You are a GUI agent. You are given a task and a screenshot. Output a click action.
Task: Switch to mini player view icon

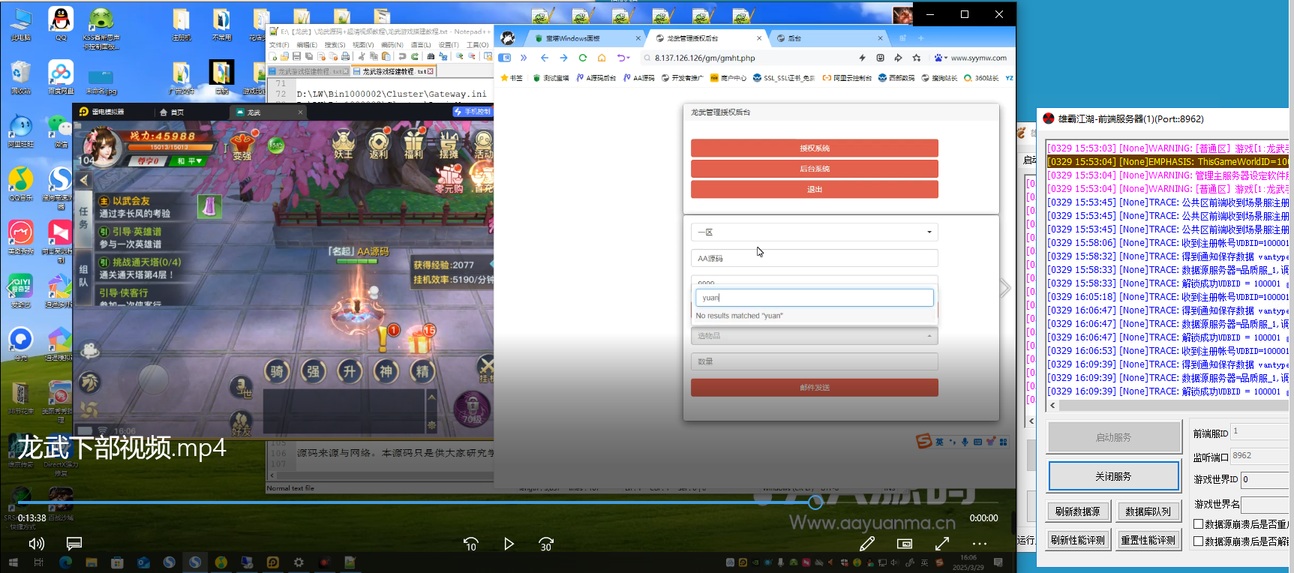click(x=905, y=544)
